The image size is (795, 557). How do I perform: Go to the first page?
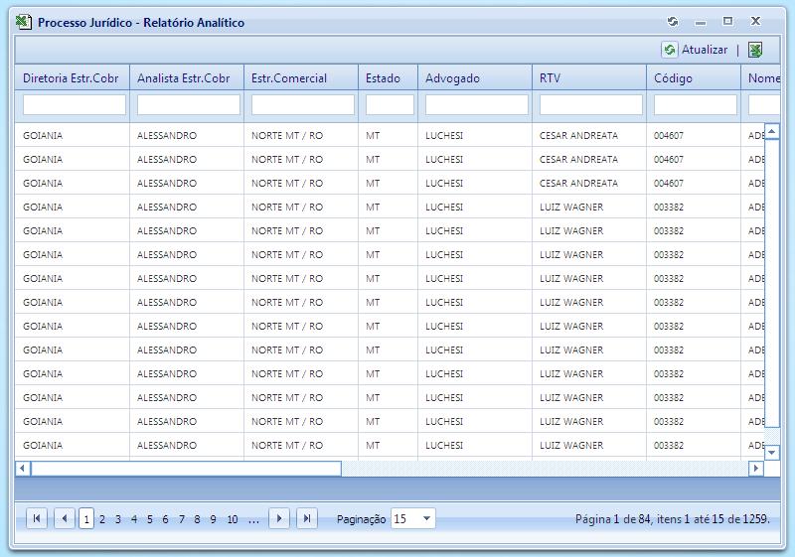37,518
